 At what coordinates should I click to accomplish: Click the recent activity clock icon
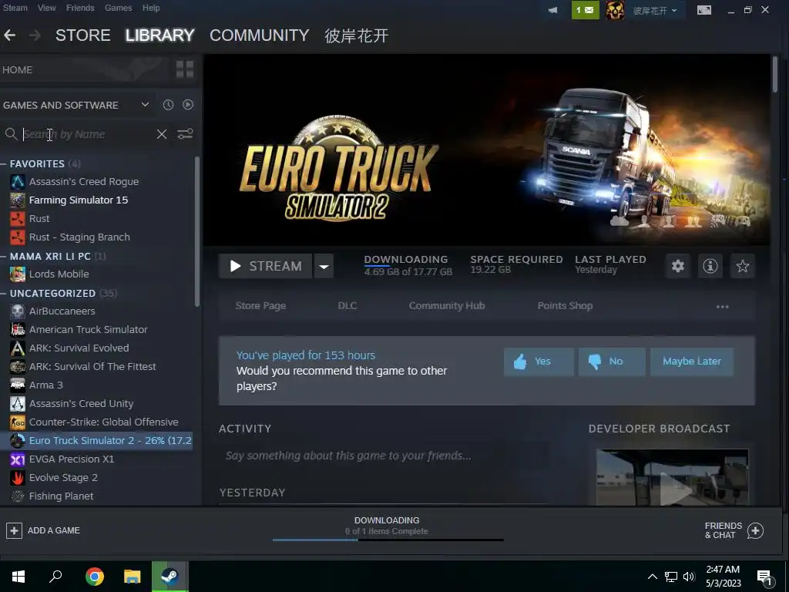[168, 105]
